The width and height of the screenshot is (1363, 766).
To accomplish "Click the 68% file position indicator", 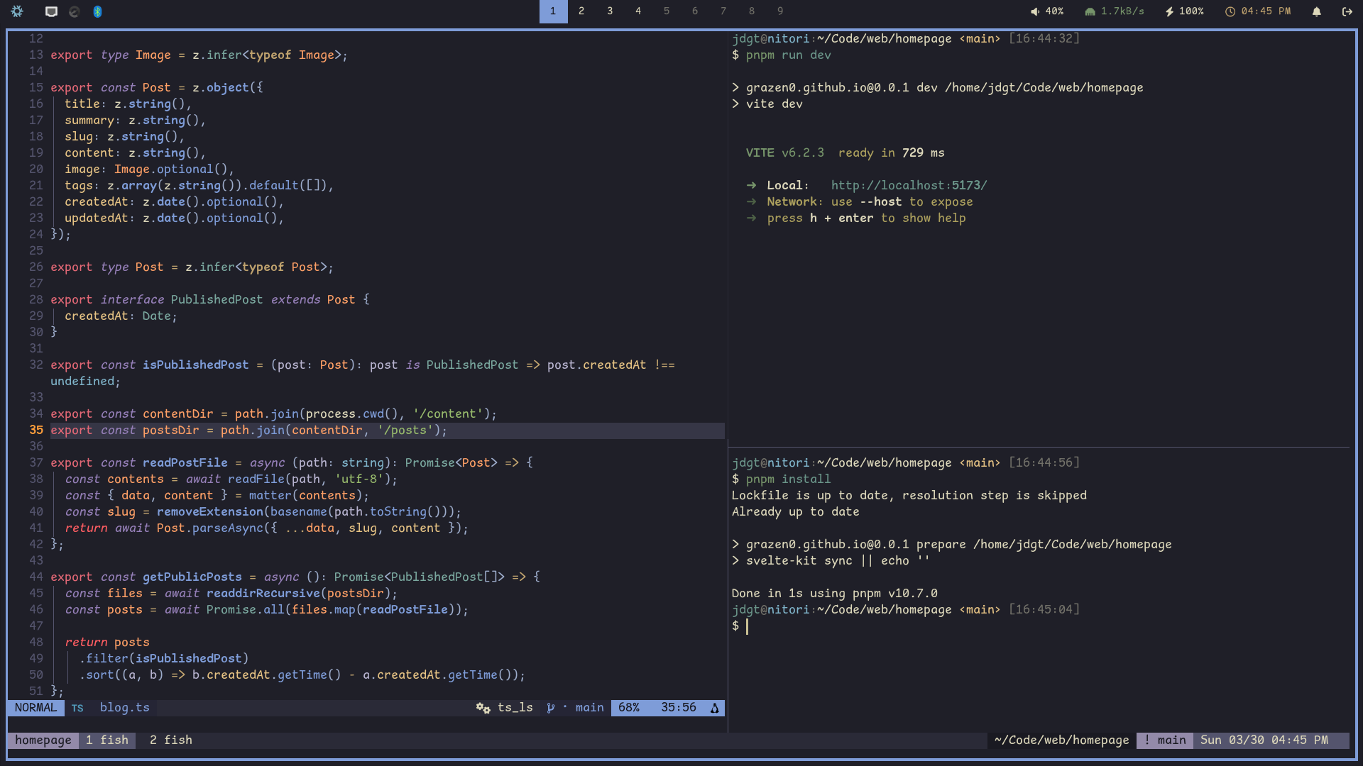I will (x=629, y=708).
